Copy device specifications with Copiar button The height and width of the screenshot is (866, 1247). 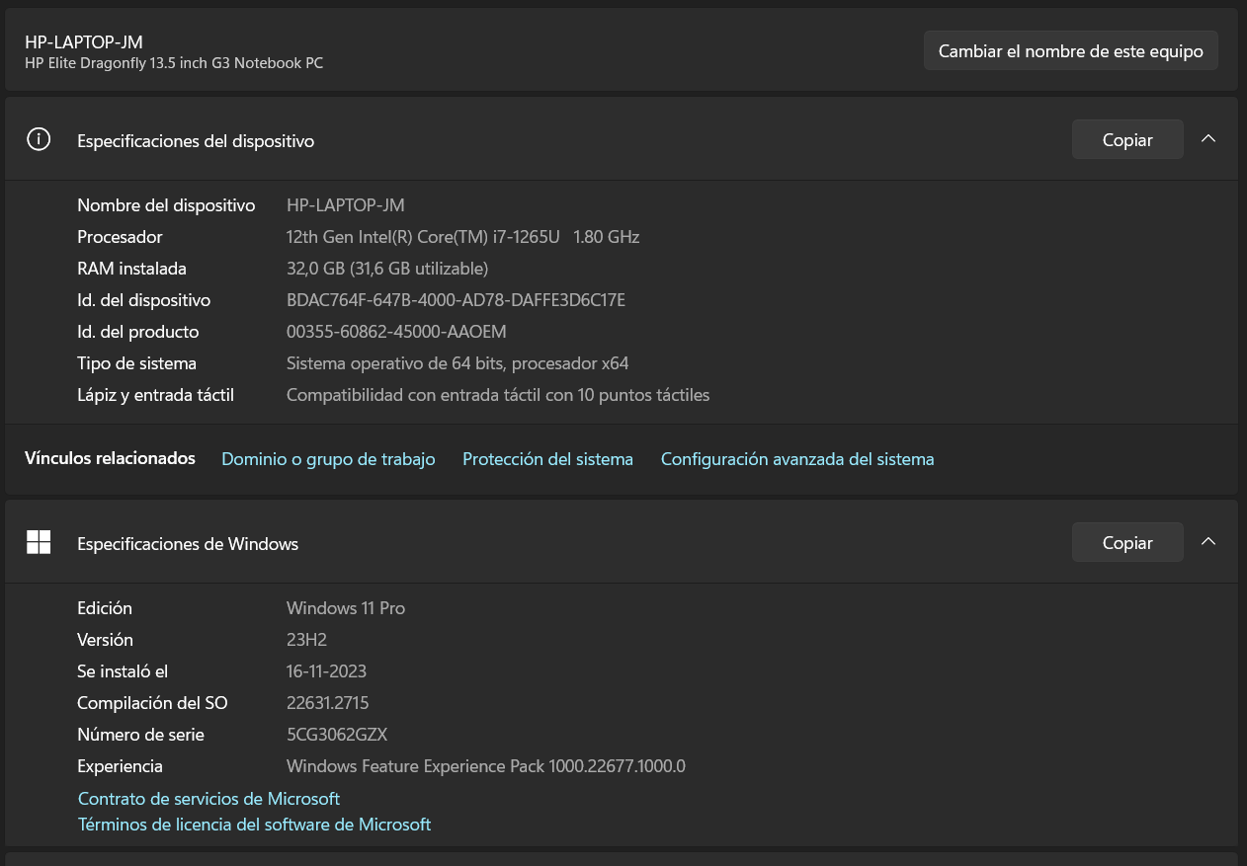(x=1127, y=139)
